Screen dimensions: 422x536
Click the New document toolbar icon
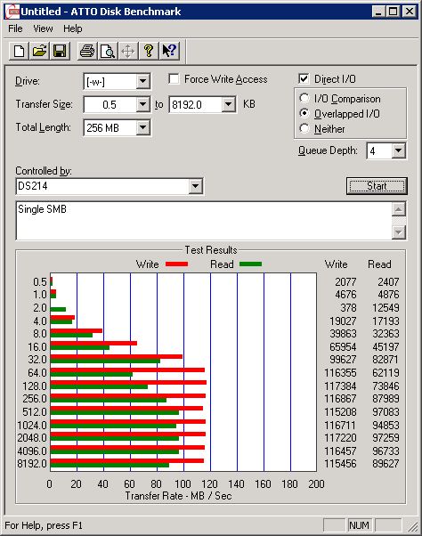click(x=19, y=52)
